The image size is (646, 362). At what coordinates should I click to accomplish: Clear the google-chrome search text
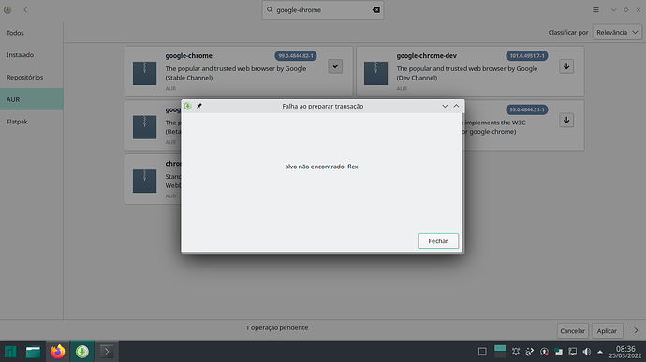click(x=375, y=10)
